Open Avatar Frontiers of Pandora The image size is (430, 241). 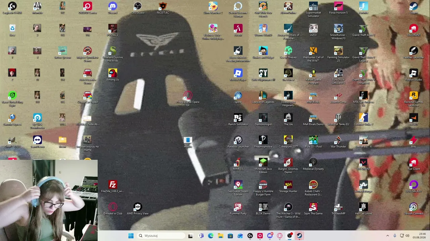[288, 32]
